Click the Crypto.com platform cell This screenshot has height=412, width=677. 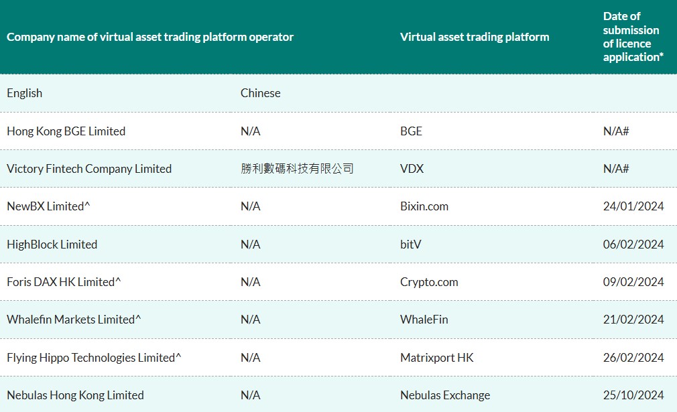coord(429,282)
